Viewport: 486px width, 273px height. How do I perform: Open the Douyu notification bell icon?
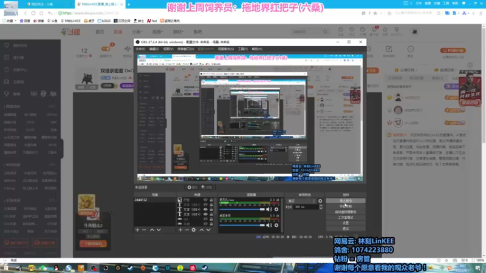[385, 30]
